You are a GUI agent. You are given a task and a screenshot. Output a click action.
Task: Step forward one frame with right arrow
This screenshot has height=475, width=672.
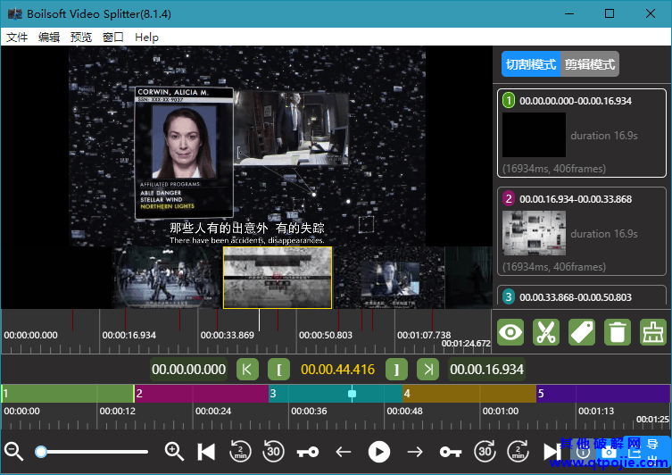pyautogui.click(x=414, y=452)
